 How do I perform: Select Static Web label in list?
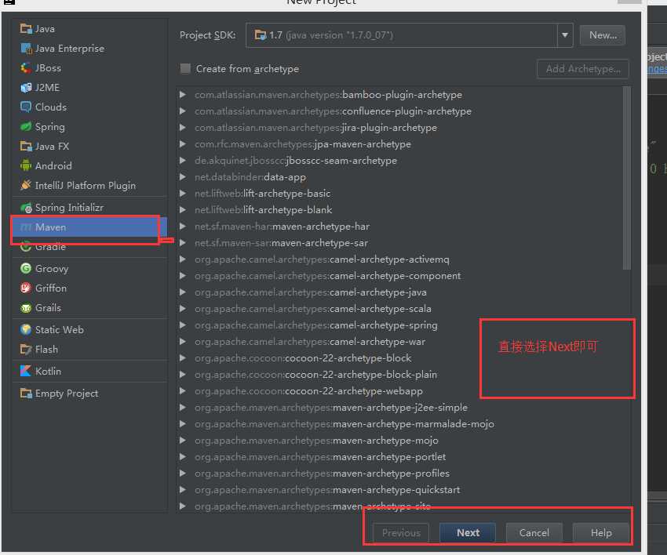pyautogui.click(x=59, y=330)
